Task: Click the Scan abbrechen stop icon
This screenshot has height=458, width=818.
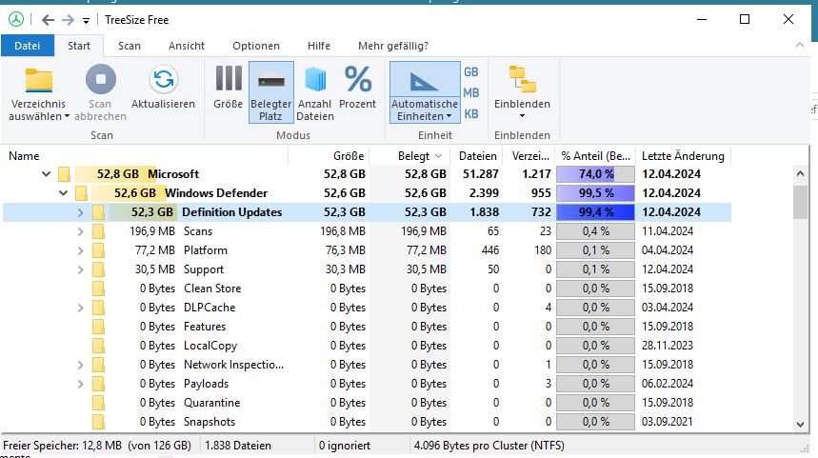Action: (101, 79)
